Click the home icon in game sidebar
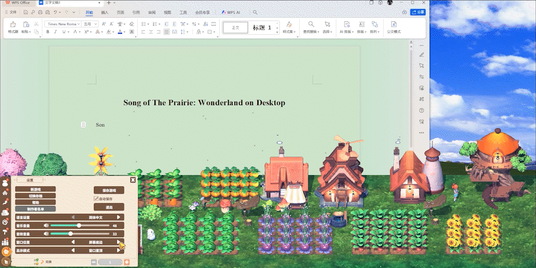Image resolution: width=536 pixels, height=268 pixels. [x=6, y=192]
